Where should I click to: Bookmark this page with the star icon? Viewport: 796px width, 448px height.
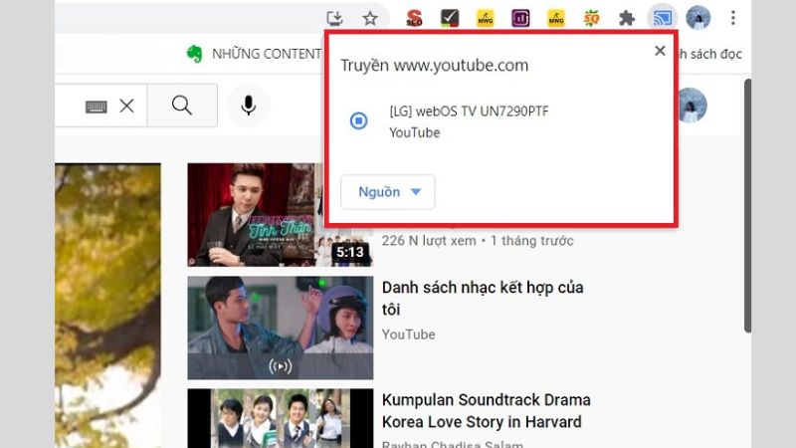[x=370, y=18]
